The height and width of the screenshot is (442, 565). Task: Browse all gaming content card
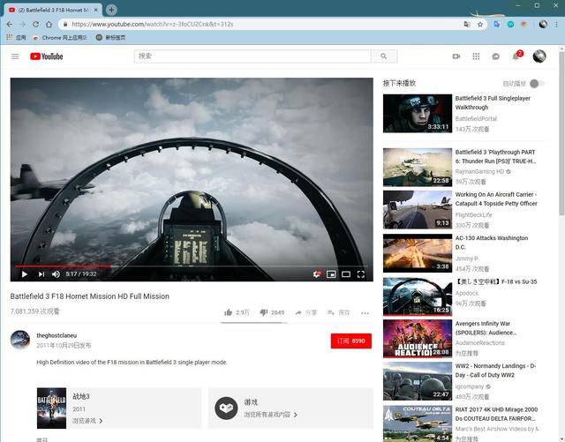pyautogui.click(x=290, y=408)
